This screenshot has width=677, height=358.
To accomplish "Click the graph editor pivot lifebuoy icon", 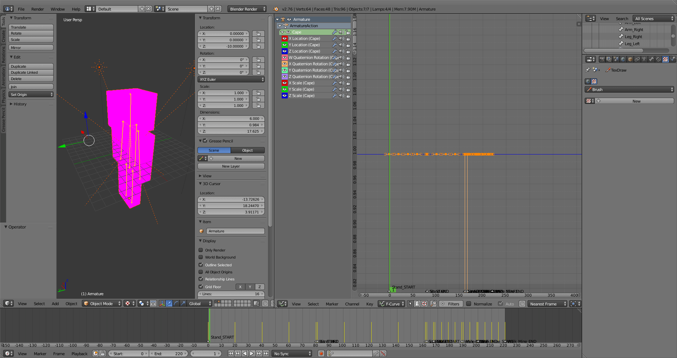I will pos(424,304).
